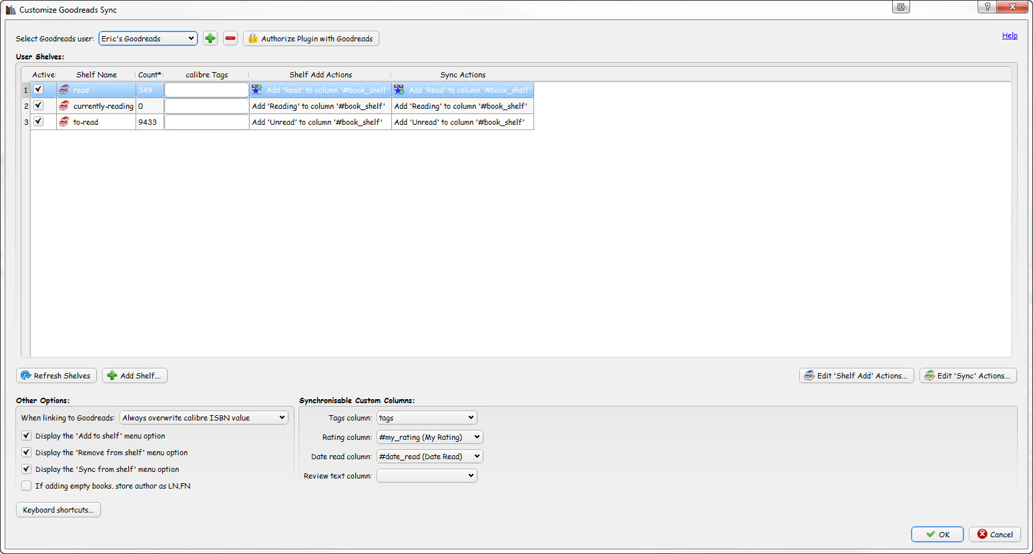The height and width of the screenshot is (554, 1033).
Task: Uncheck Active checkbox for 'currently-reading' shelf
Action: pyautogui.click(x=39, y=105)
